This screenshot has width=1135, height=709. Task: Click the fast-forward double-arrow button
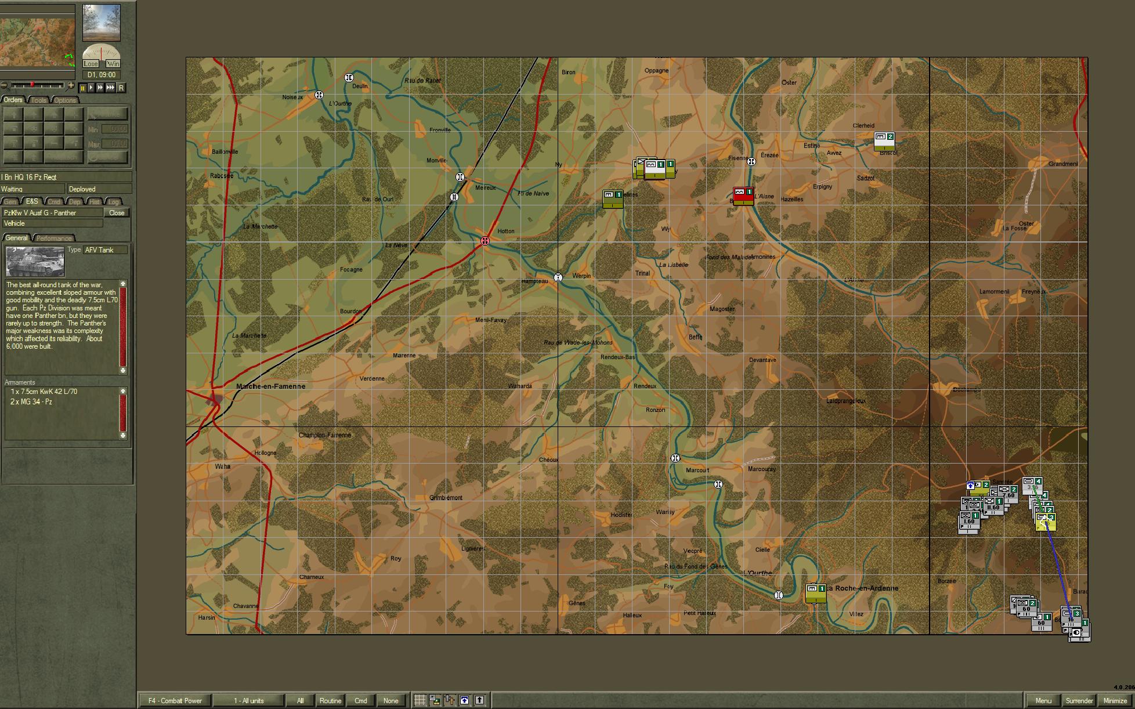100,88
